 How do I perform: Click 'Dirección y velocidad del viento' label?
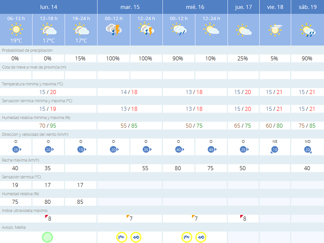pos(35,134)
